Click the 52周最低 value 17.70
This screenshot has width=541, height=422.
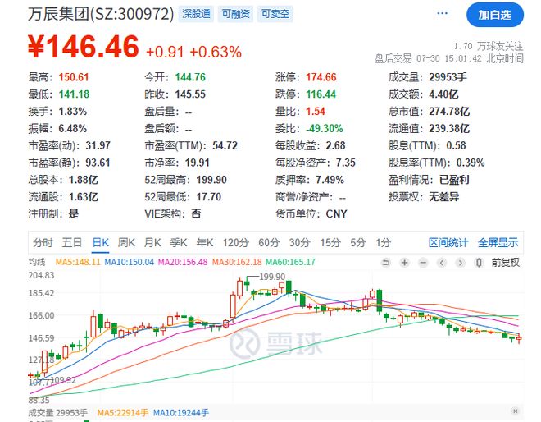tap(209, 197)
